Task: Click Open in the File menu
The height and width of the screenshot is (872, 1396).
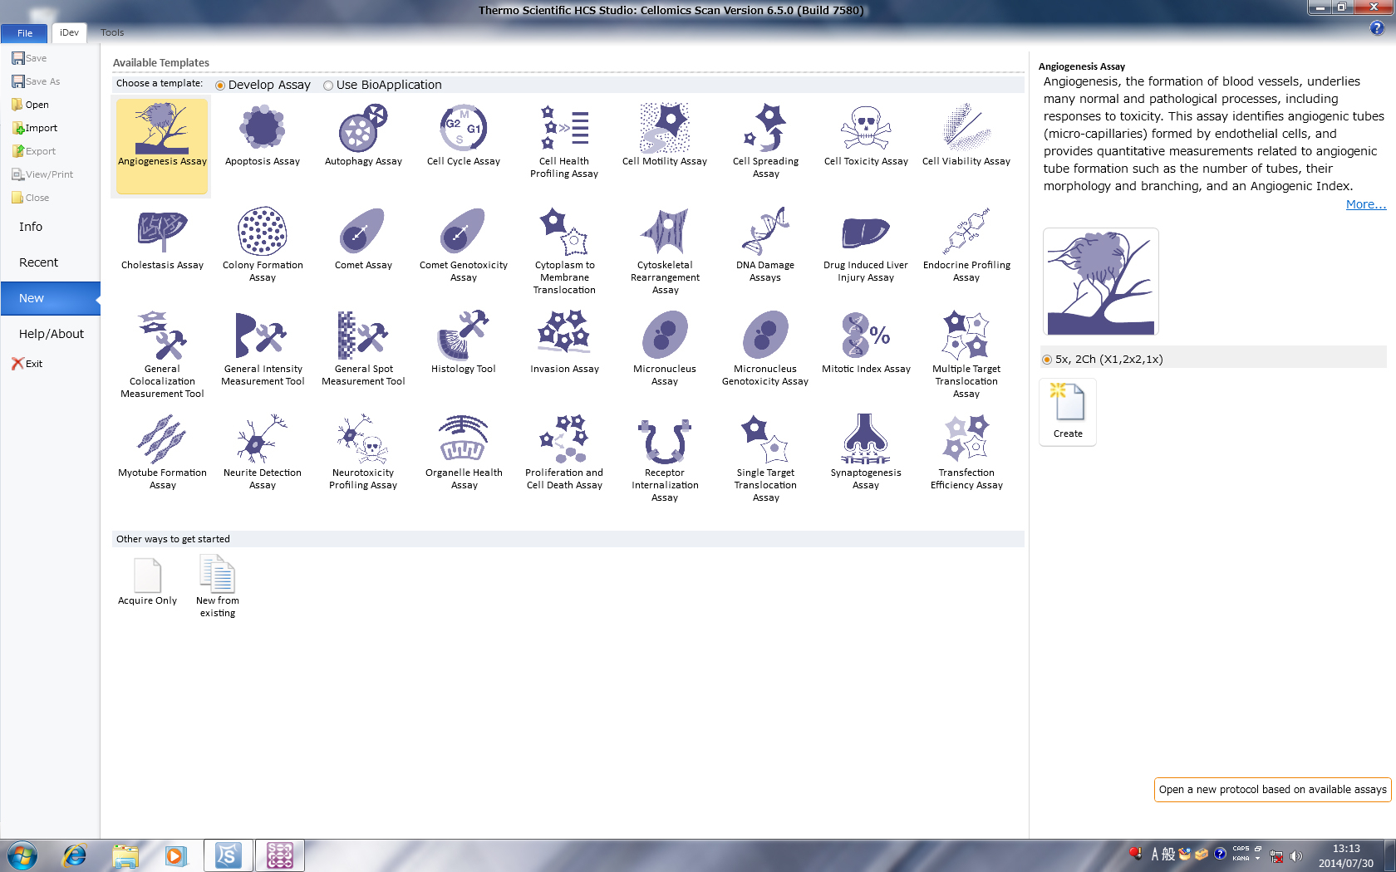Action: coord(30,105)
